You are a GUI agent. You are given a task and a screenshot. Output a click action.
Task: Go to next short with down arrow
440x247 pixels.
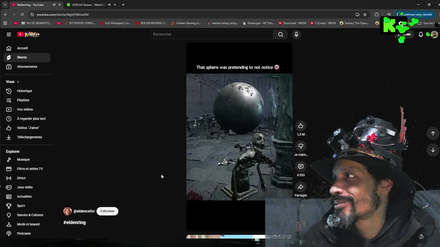coord(433,150)
